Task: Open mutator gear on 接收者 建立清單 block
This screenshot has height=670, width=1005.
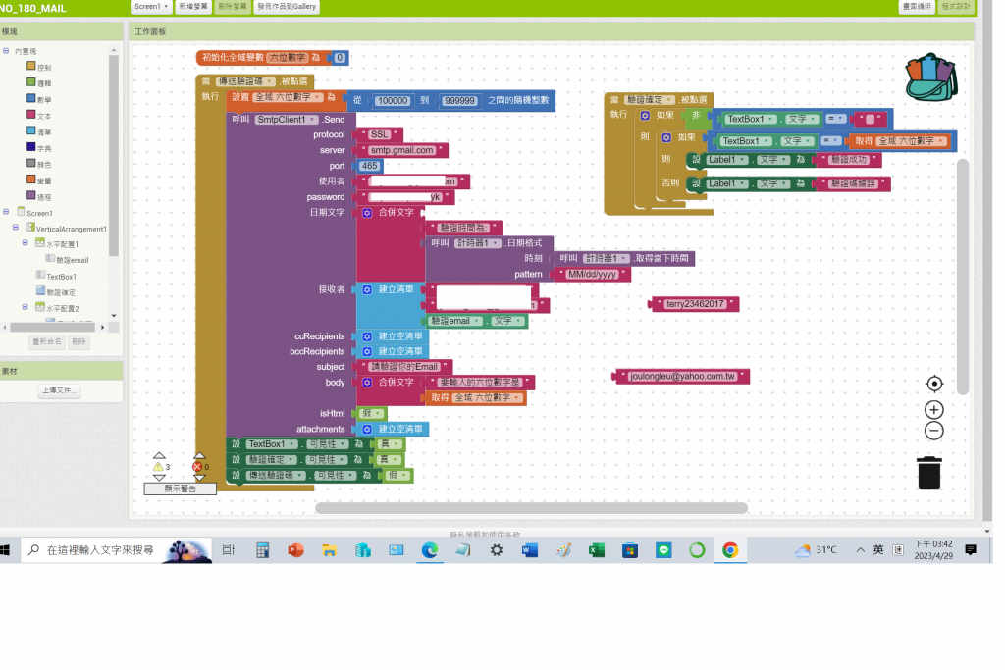Action: tap(367, 289)
